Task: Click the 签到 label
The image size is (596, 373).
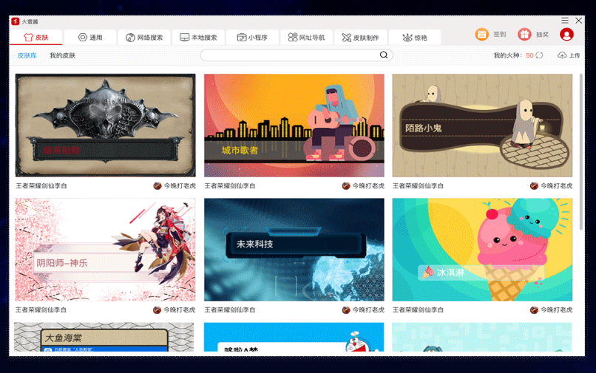Action: click(499, 35)
